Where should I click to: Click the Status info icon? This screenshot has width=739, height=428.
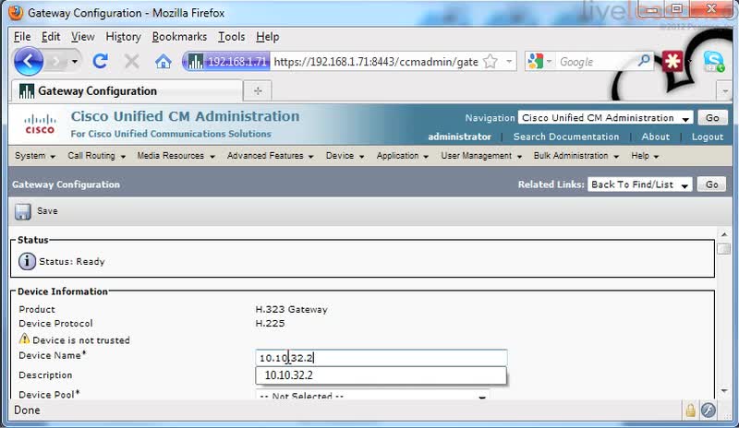(x=27, y=261)
